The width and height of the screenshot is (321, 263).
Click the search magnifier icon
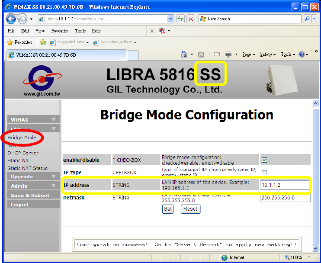(307, 19)
